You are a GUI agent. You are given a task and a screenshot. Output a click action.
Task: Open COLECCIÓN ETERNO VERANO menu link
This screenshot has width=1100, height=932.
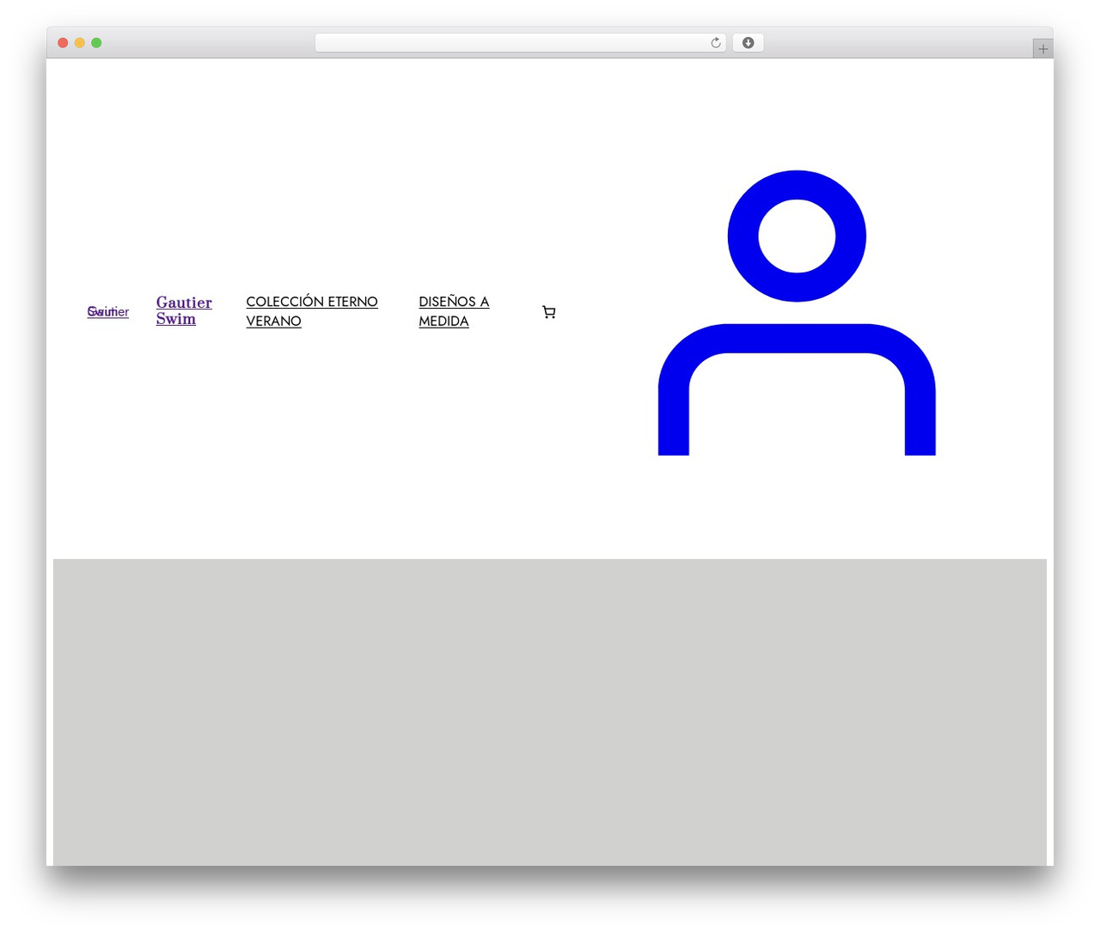point(312,311)
